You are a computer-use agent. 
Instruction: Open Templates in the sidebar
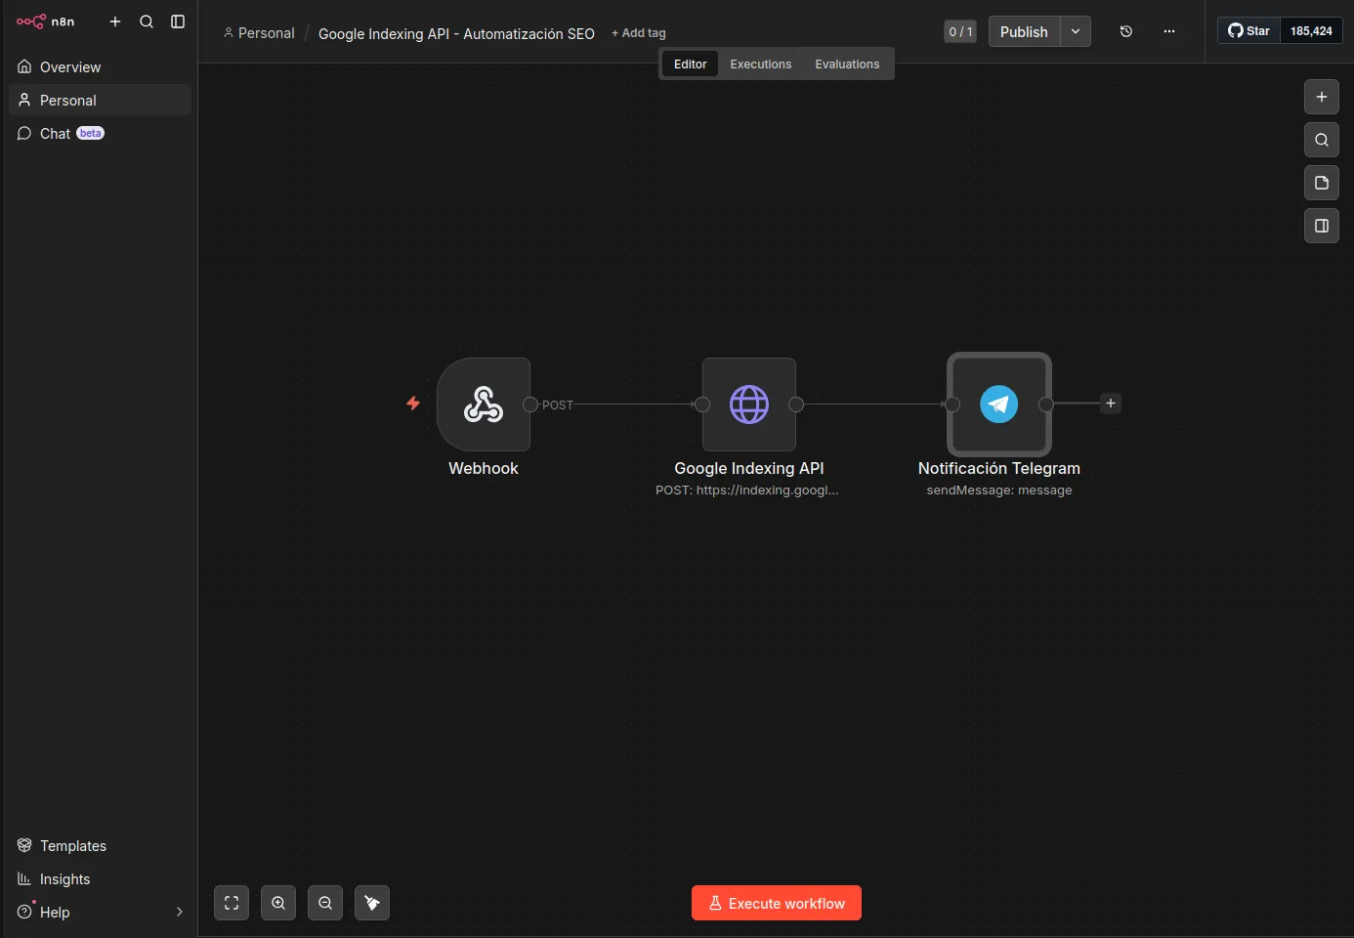click(x=100, y=846)
